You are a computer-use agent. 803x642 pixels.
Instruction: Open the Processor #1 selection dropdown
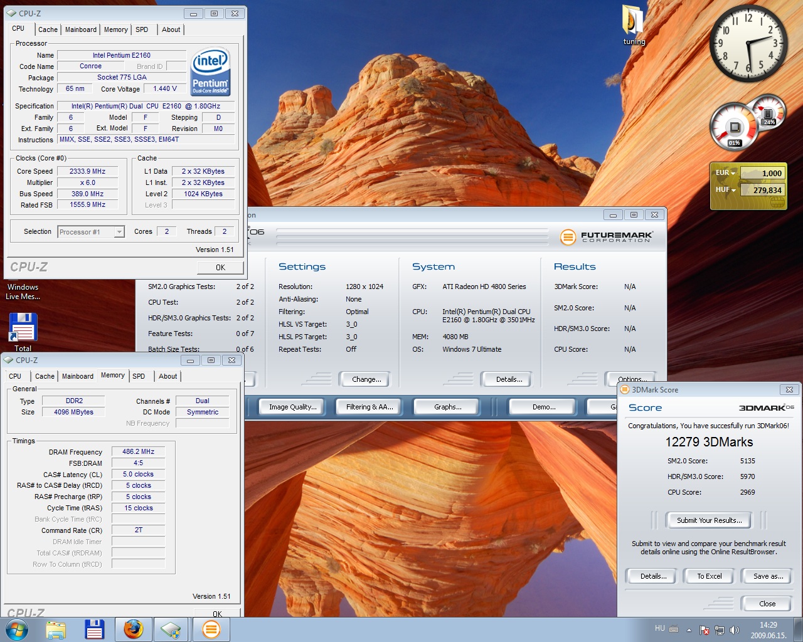click(x=91, y=232)
